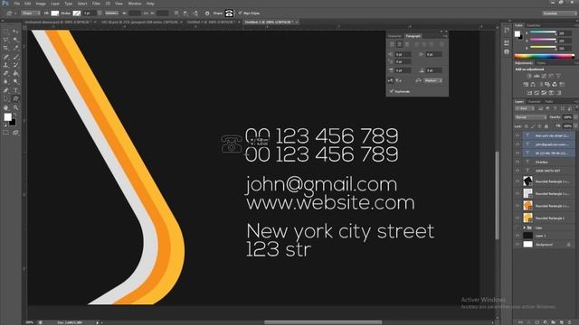The height and width of the screenshot is (325, 579).
Task: Open the Window menu
Action: 135,4
